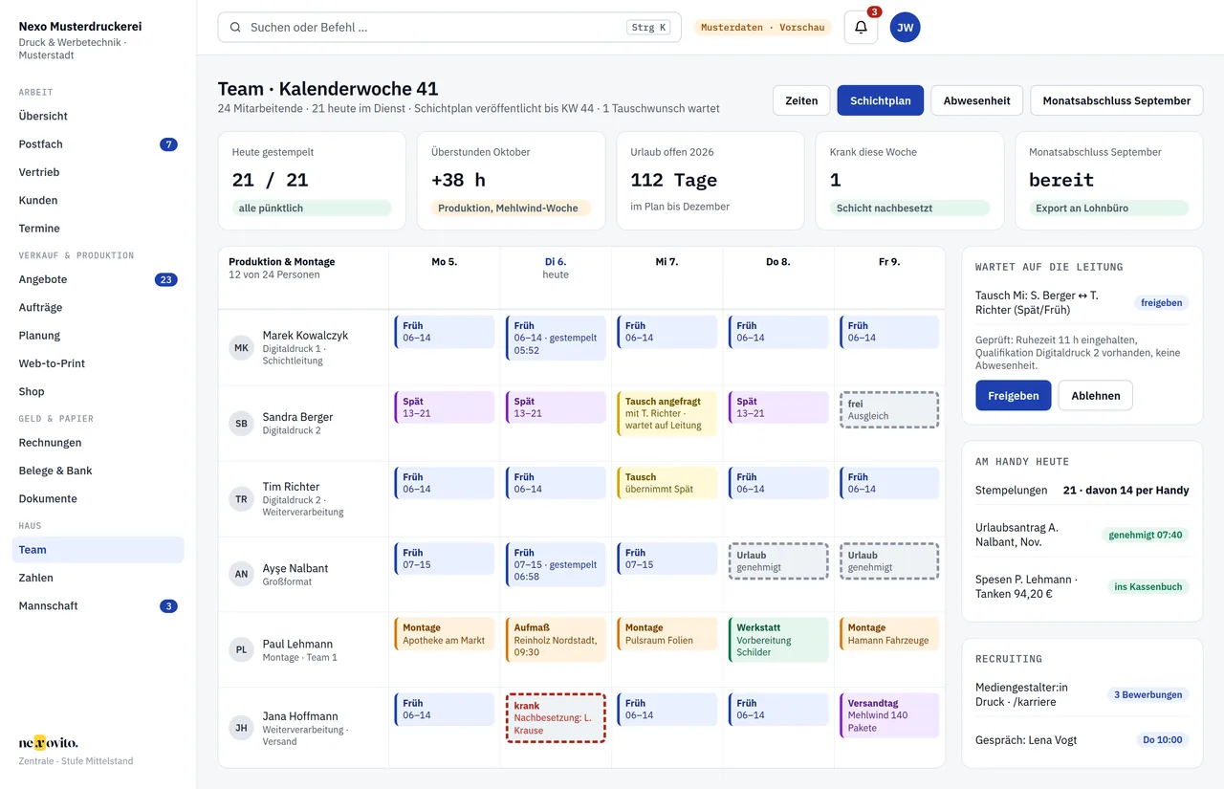Click the nexovito logo in sidebar
The image size is (1224, 789).
pyautogui.click(x=49, y=742)
